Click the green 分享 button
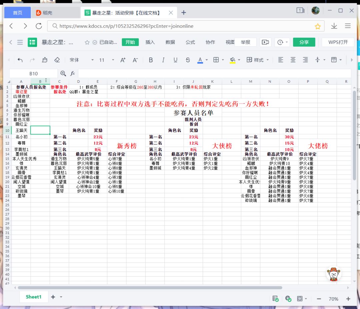This screenshot has width=360, height=309. click(304, 42)
